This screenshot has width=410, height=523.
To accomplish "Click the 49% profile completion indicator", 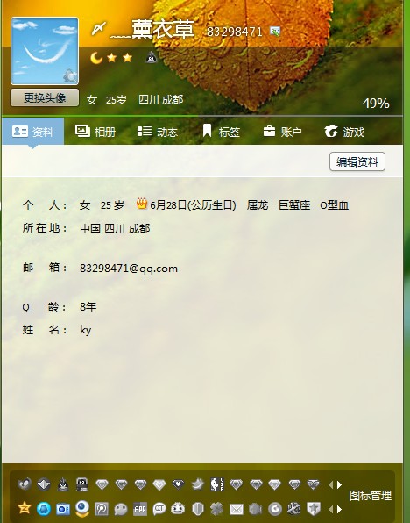I will (x=376, y=104).
